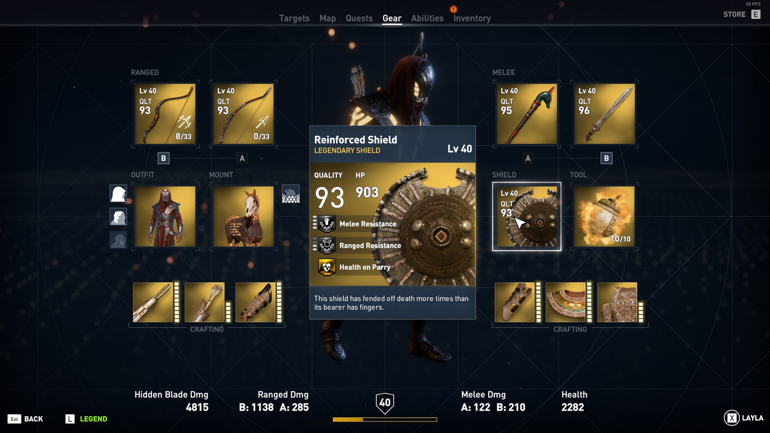Switch to the Abilities tab

(x=427, y=18)
